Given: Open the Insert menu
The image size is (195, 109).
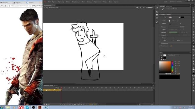Looking at the screenshot, I should click(x=68, y=2).
